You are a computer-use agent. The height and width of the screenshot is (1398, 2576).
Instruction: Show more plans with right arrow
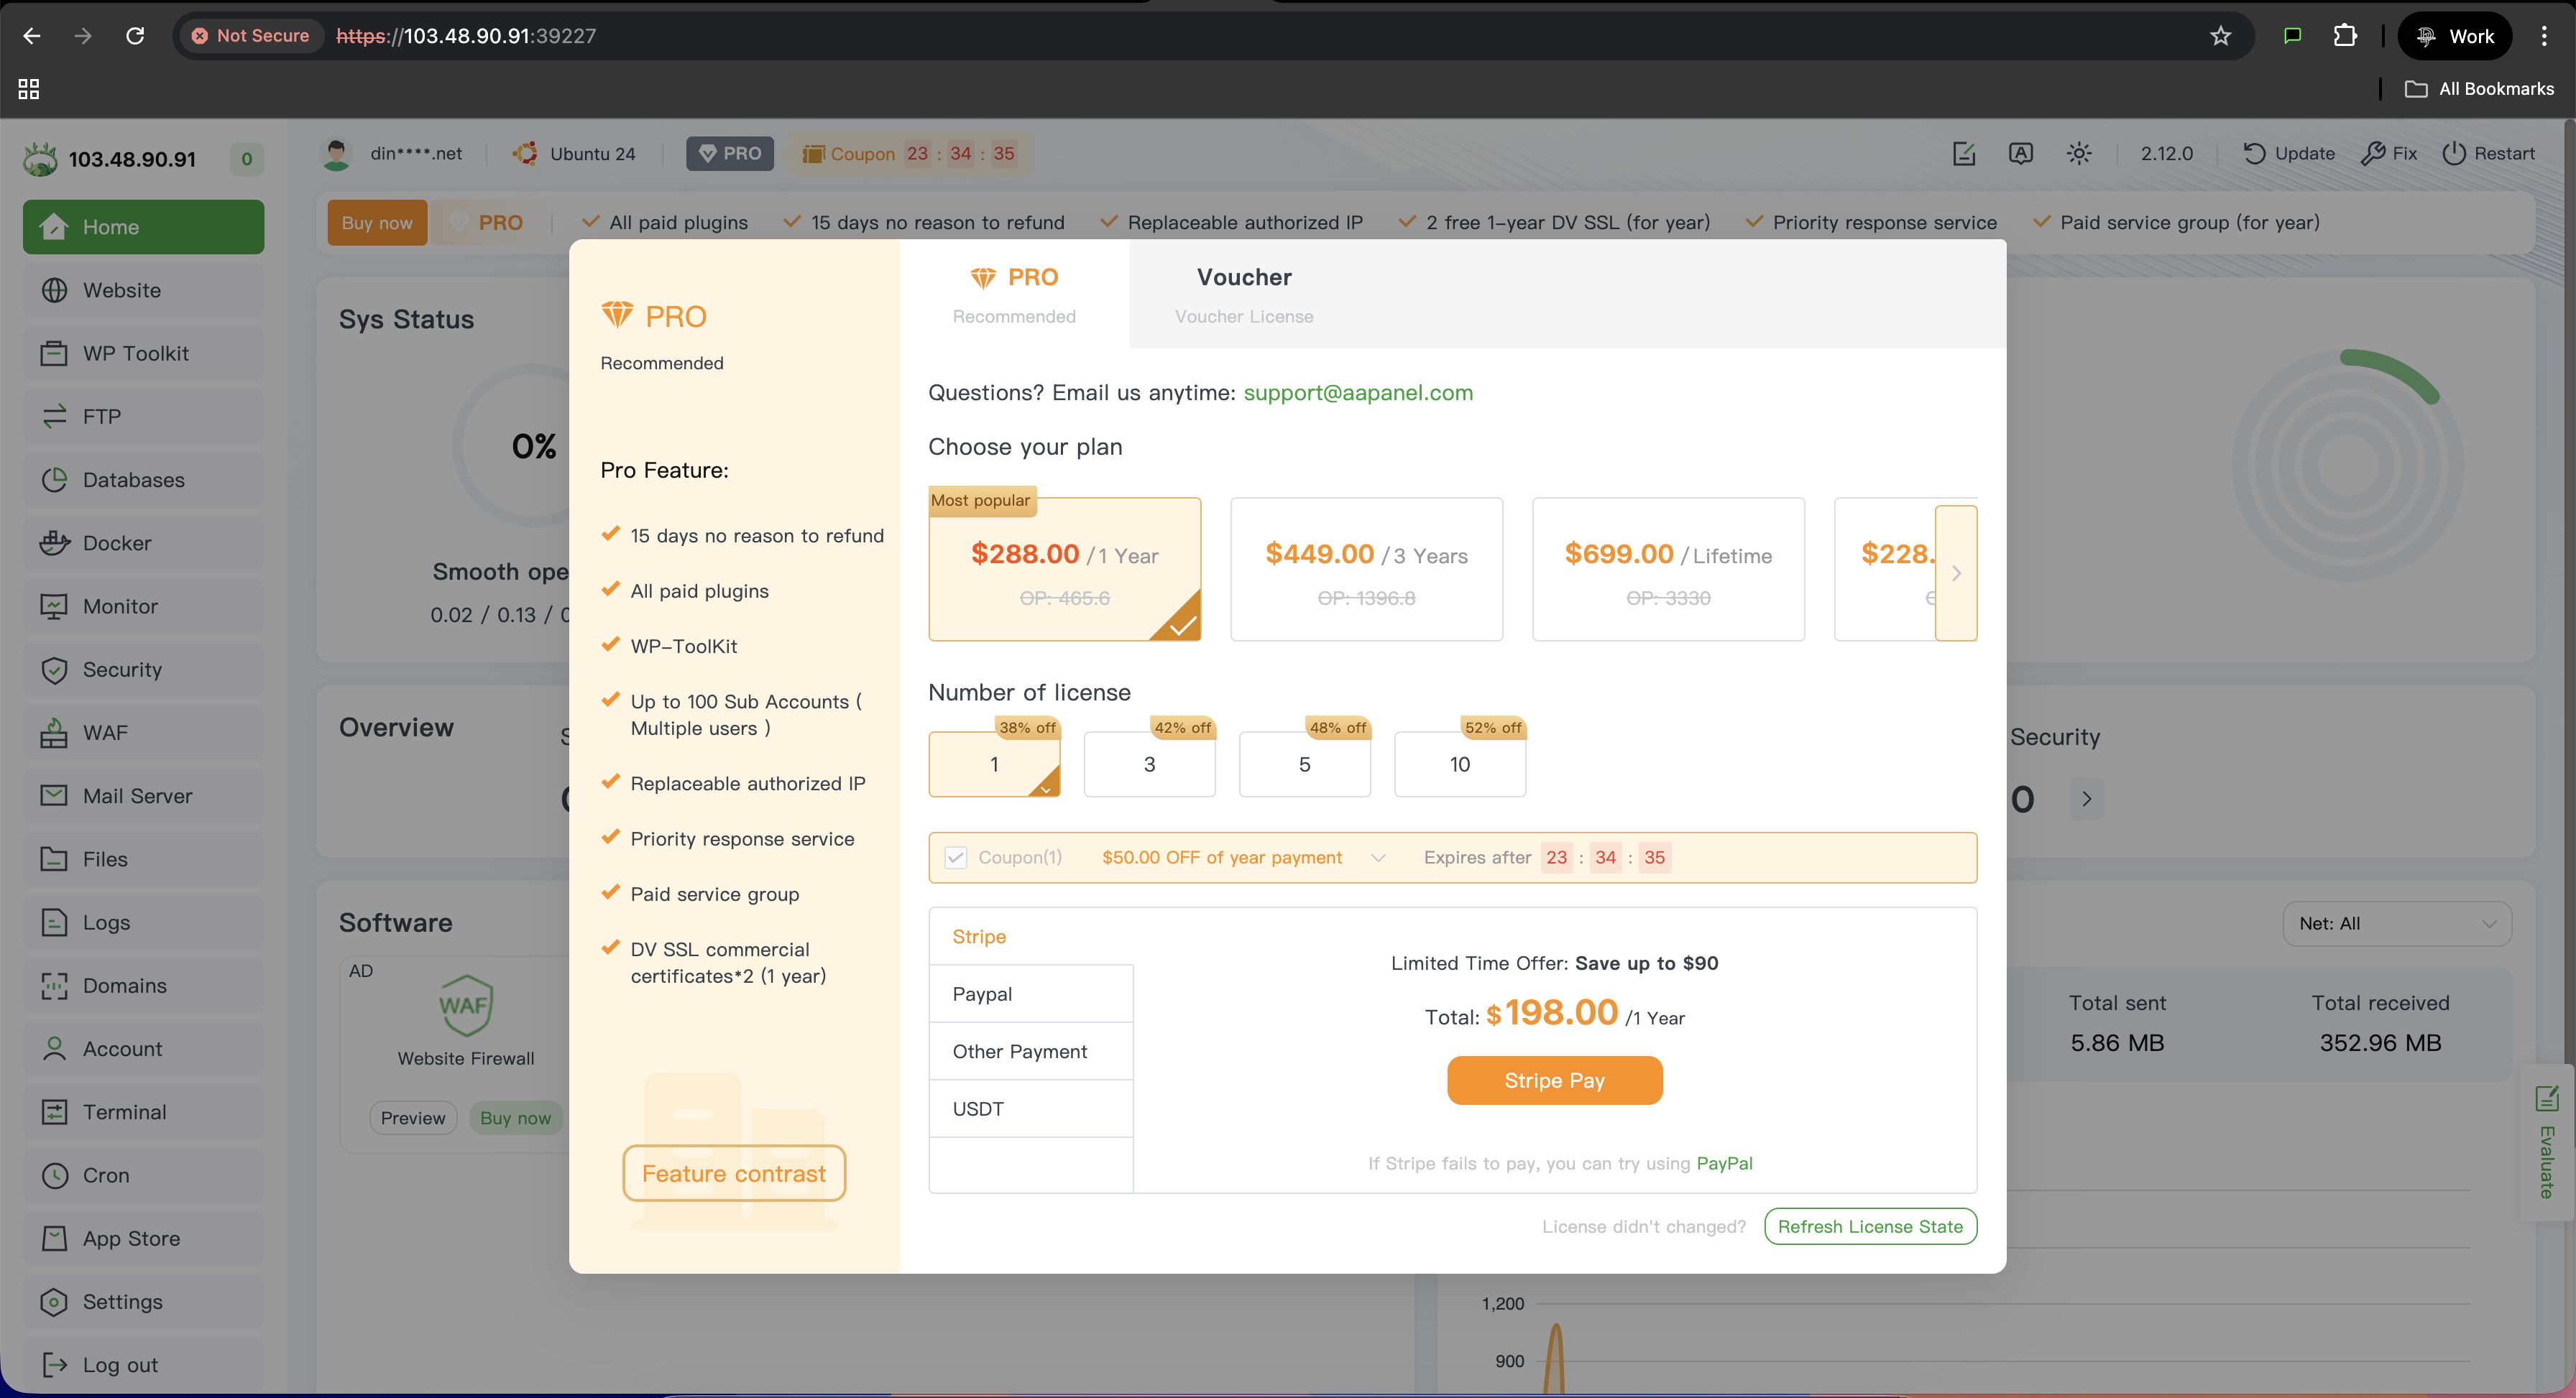pos(1956,573)
